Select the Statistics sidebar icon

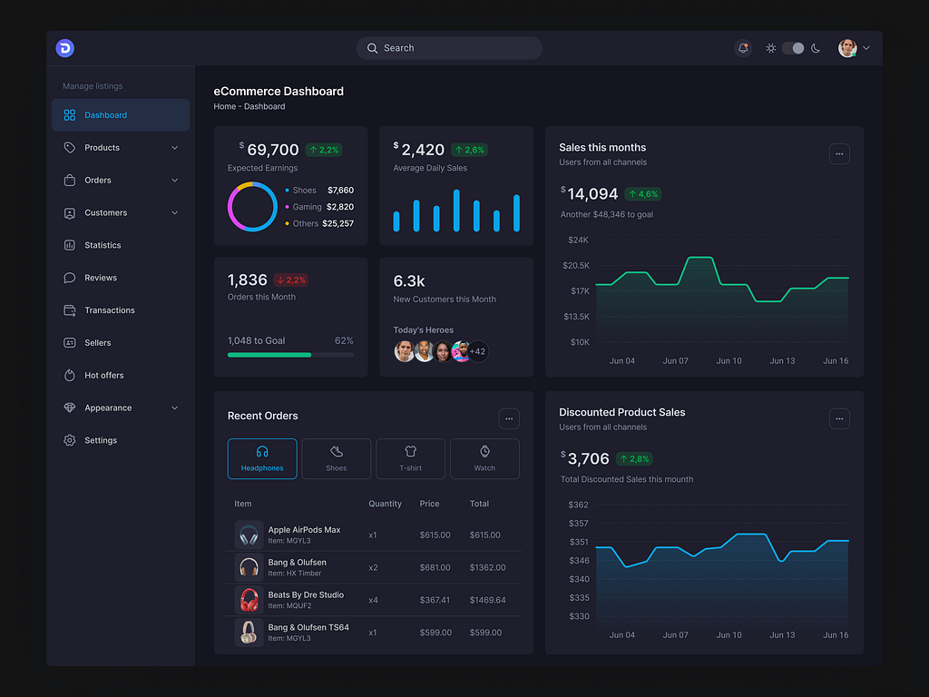[x=70, y=245]
